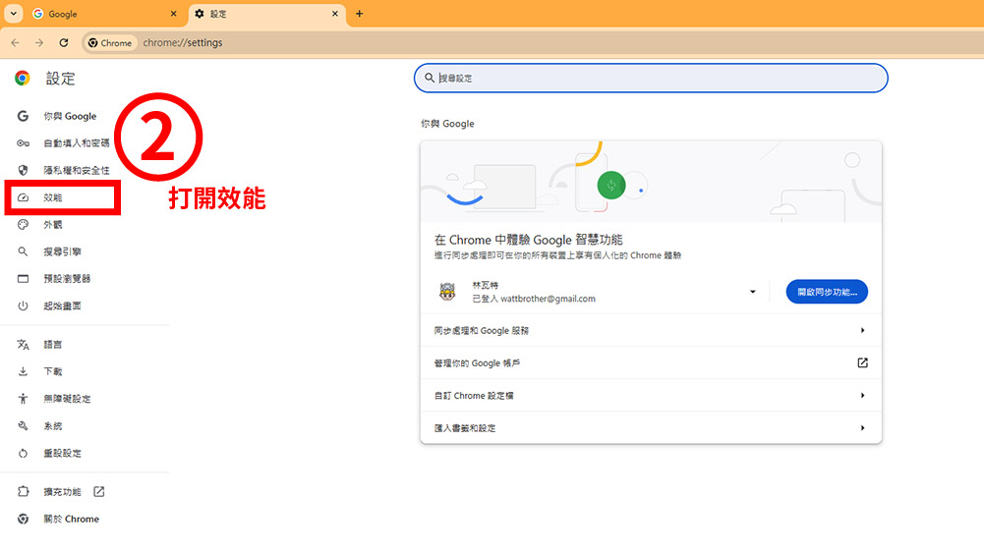Viewport: 984px width, 553px height.
Task: Open 匯入書籤和設定 row
Action: point(651,428)
